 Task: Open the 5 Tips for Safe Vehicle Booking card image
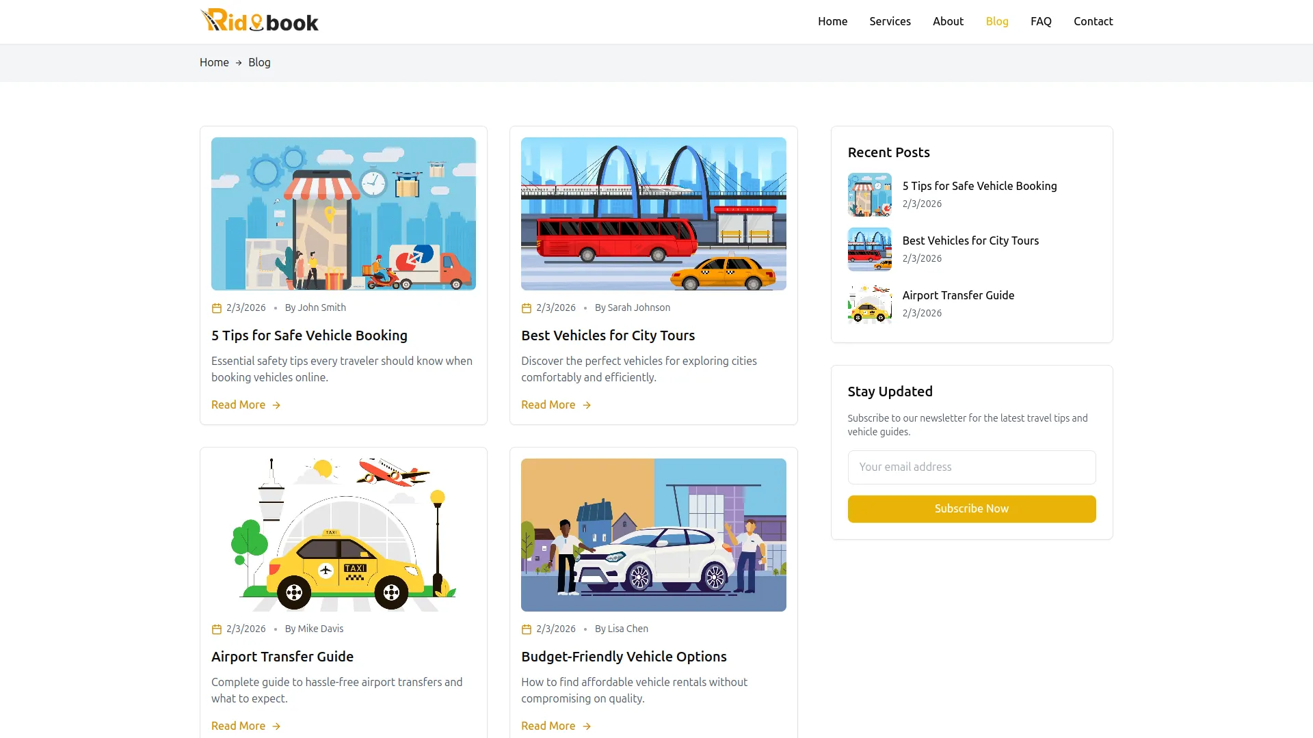click(x=343, y=214)
